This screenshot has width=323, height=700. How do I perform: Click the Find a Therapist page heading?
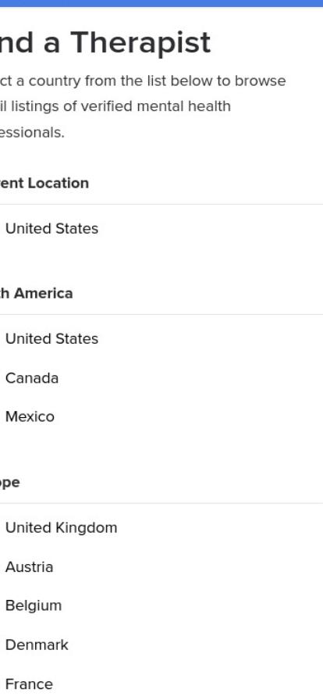click(105, 43)
